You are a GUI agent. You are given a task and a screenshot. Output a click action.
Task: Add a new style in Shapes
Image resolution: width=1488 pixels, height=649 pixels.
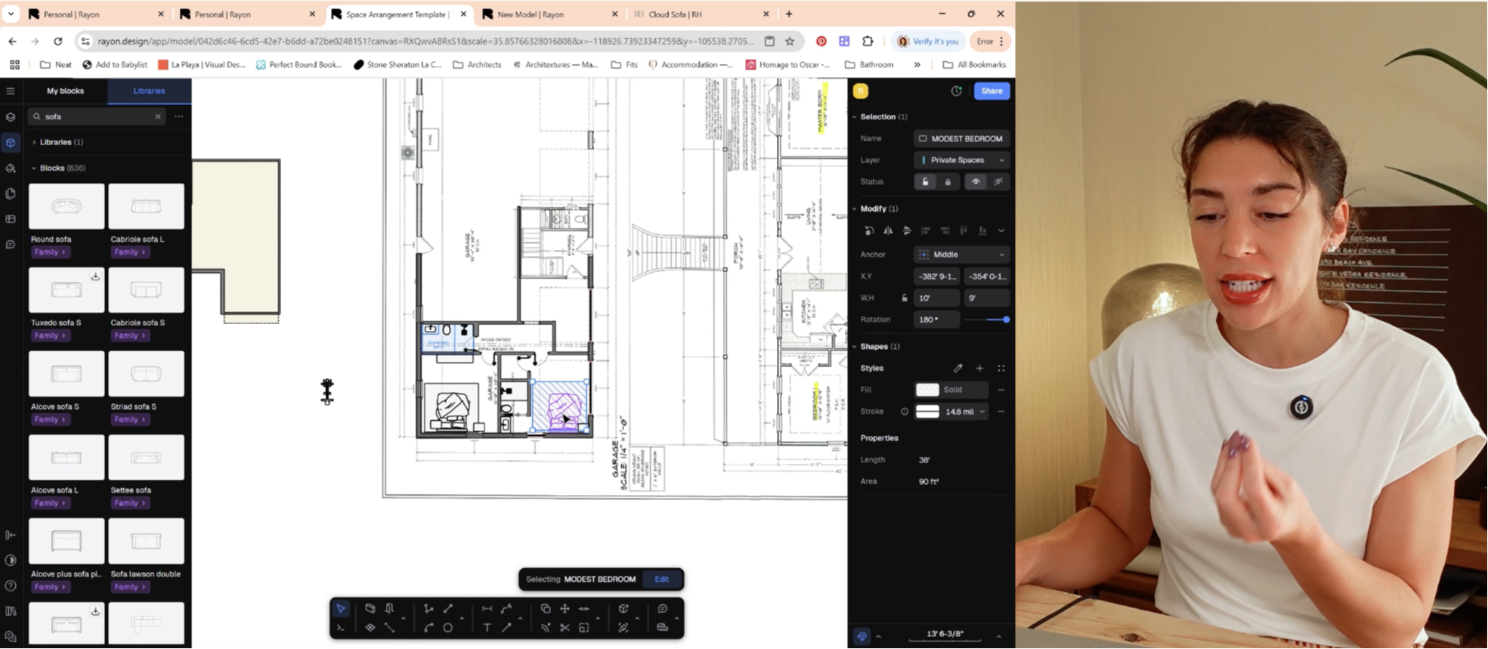click(979, 369)
